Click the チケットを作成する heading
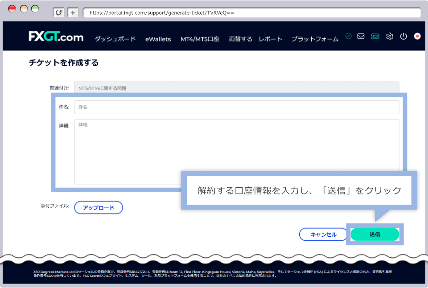 click(64, 63)
